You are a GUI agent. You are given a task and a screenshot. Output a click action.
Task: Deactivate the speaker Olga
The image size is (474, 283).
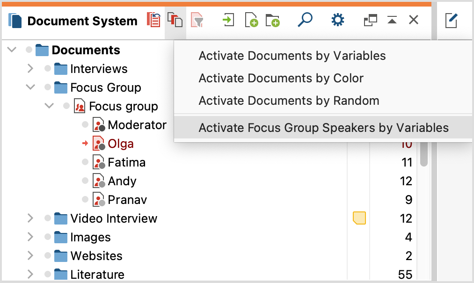(85, 144)
